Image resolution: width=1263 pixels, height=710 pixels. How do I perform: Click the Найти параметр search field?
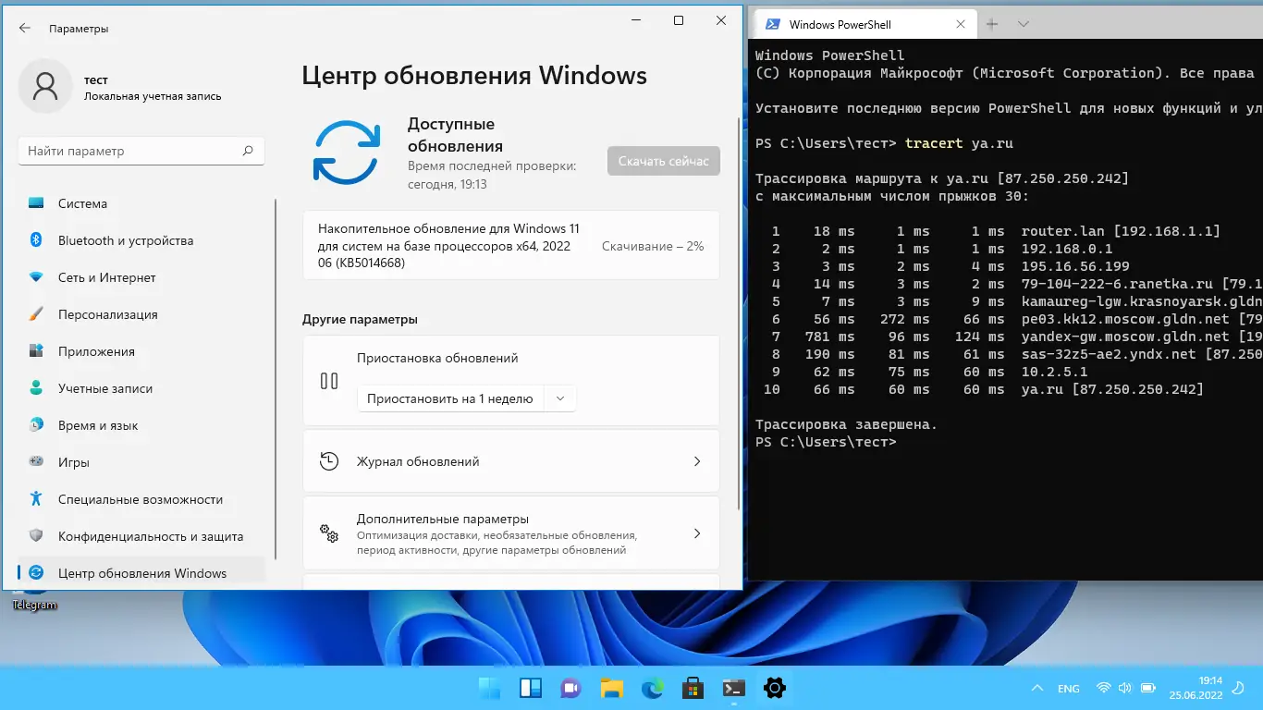tap(141, 151)
